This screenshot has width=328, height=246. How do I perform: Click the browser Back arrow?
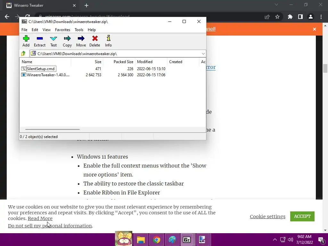coord(7,17)
